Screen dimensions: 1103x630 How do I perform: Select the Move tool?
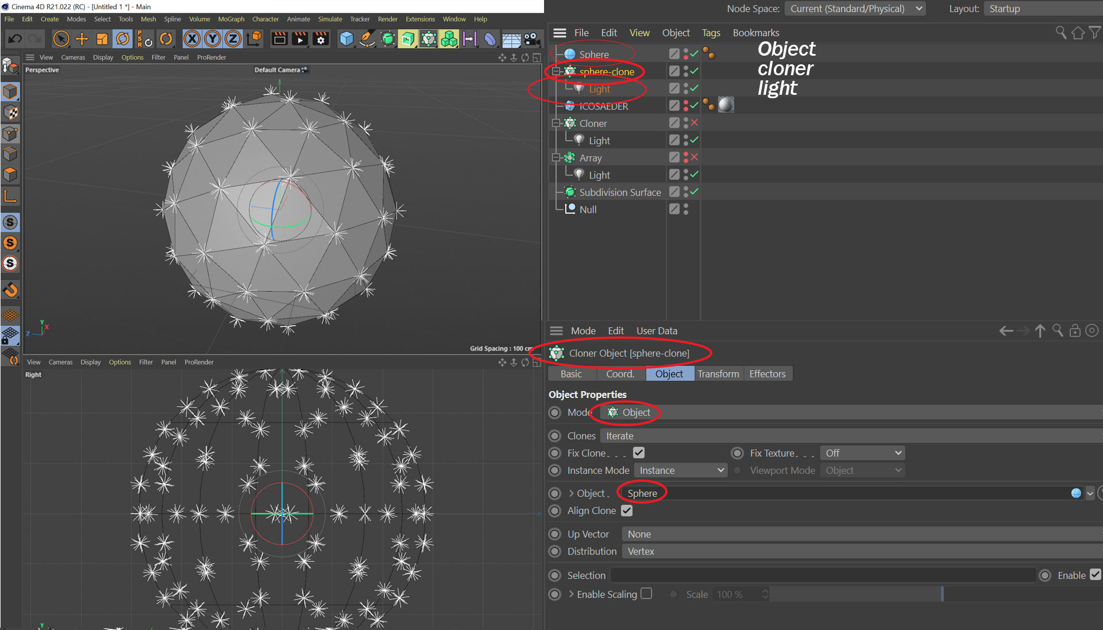point(82,38)
